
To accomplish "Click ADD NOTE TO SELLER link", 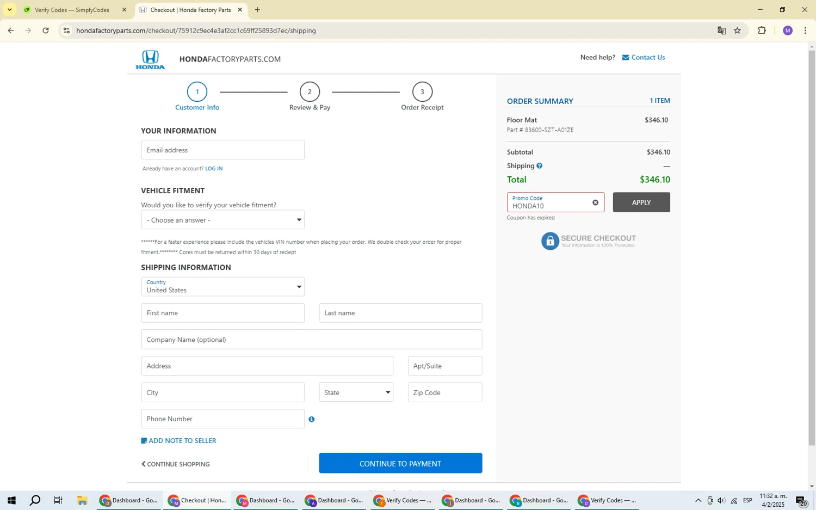I will pyautogui.click(x=182, y=441).
